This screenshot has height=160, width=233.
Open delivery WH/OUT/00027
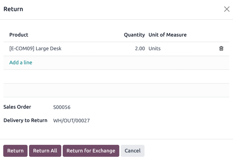[x=71, y=121]
